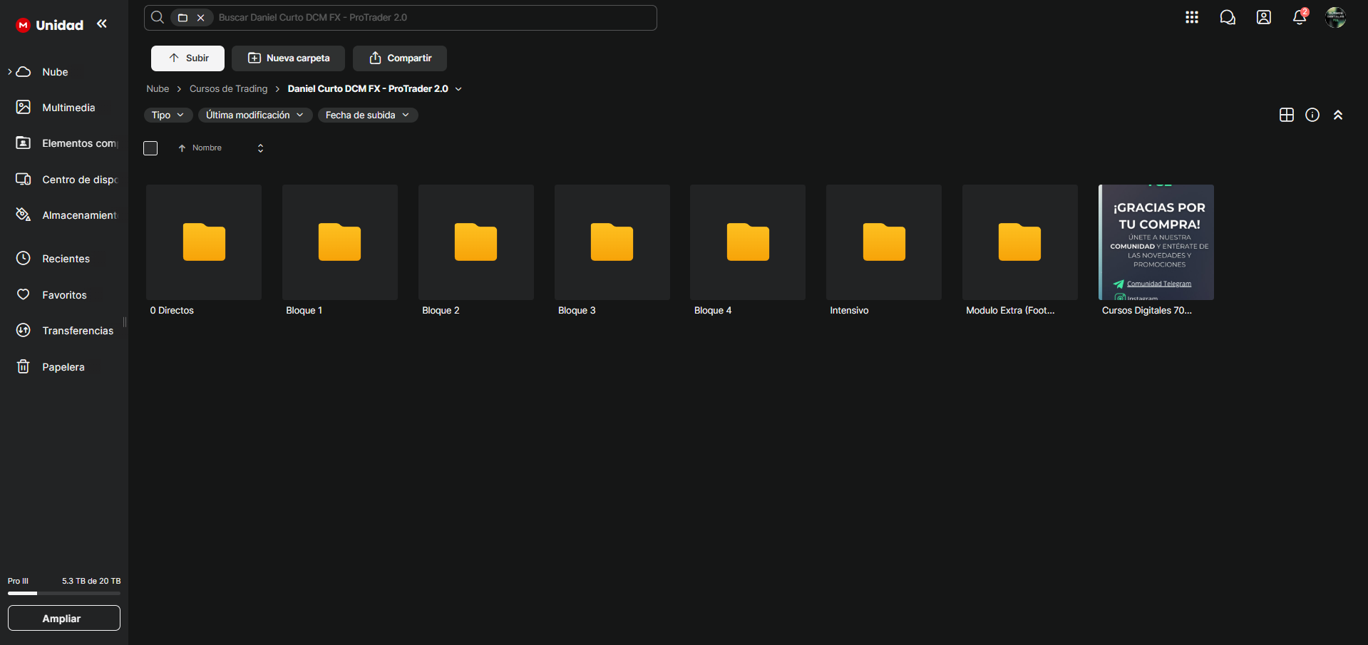Expand the Última modificación filter
1368x645 pixels.
tap(254, 115)
